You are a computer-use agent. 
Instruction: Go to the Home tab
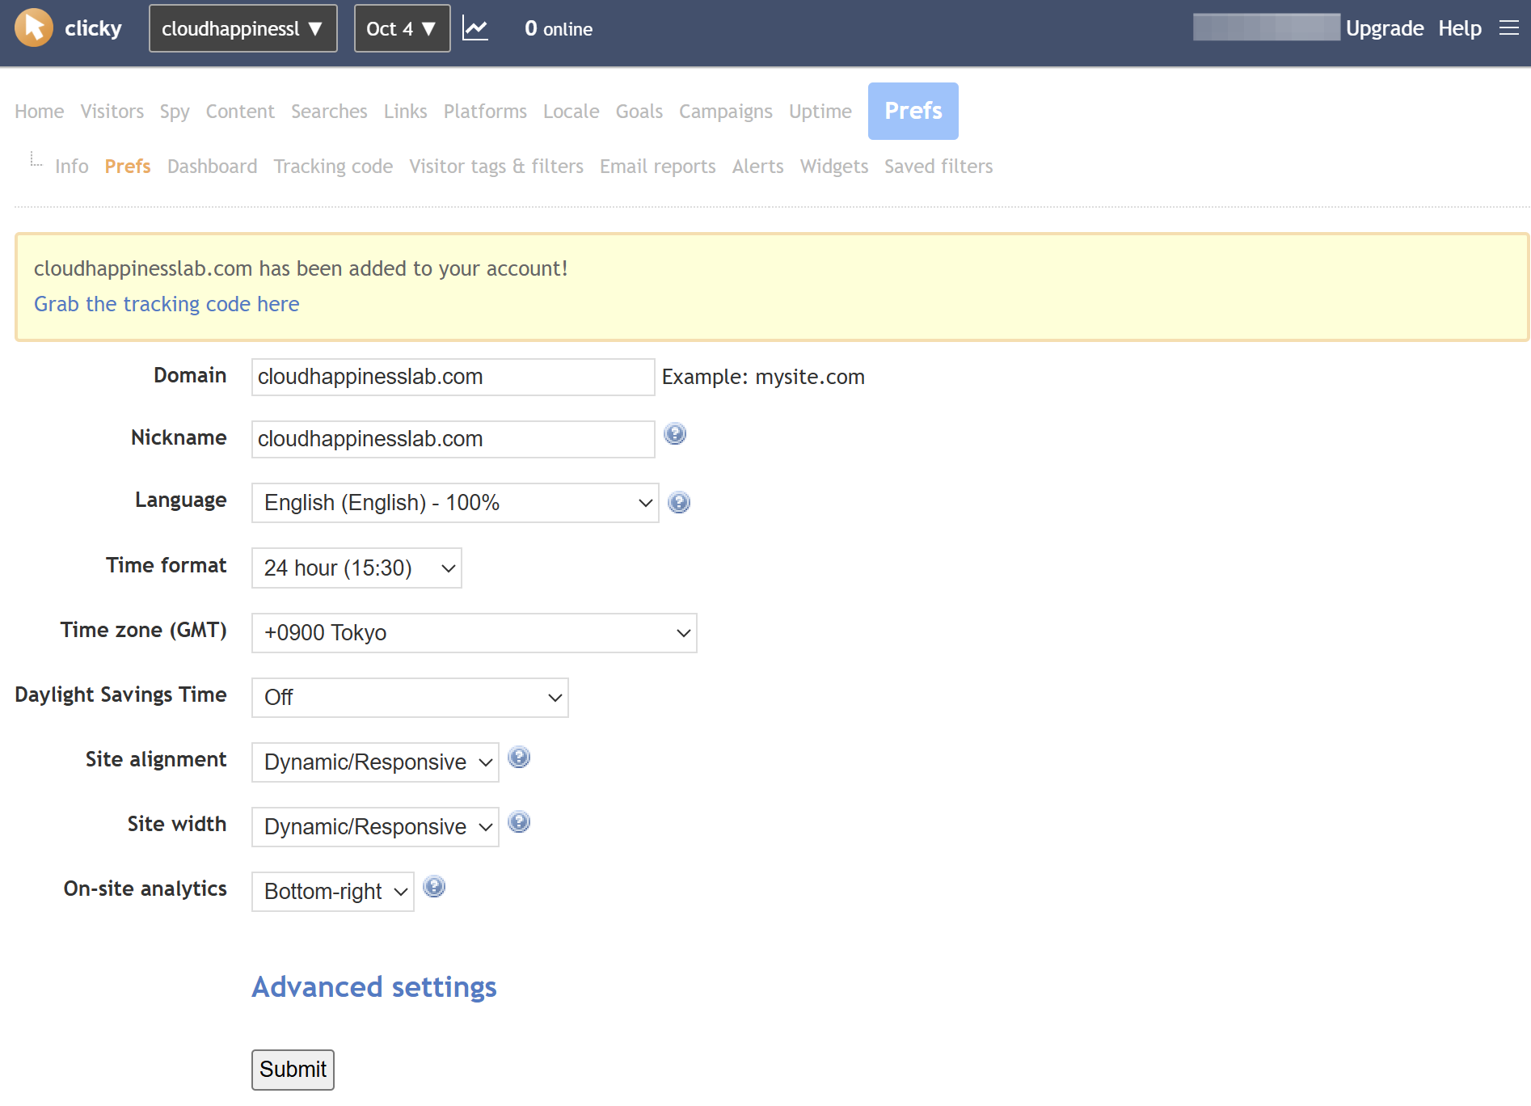click(x=40, y=112)
